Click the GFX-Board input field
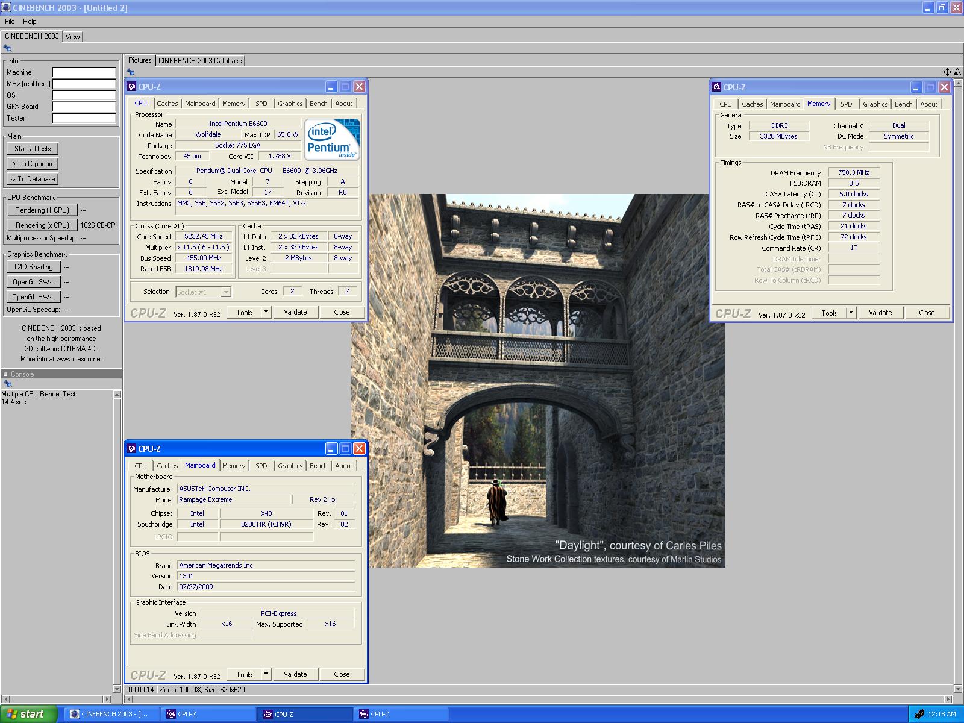Viewport: 964px width, 723px height. click(84, 107)
